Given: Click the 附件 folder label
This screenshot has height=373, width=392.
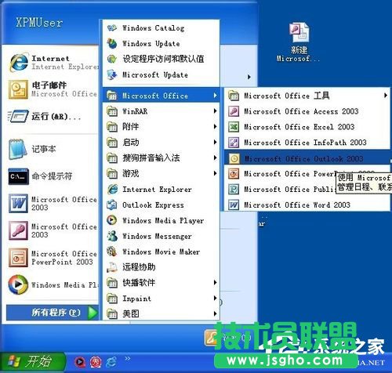Looking at the screenshot, I should click(x=131, y=127).
